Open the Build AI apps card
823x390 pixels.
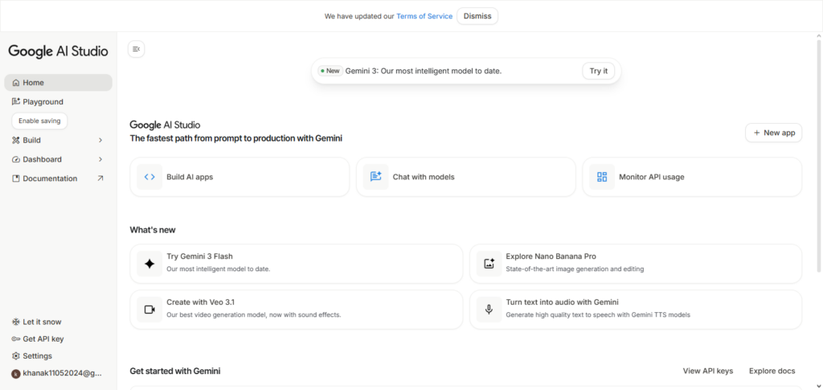(x=240, y=177)
